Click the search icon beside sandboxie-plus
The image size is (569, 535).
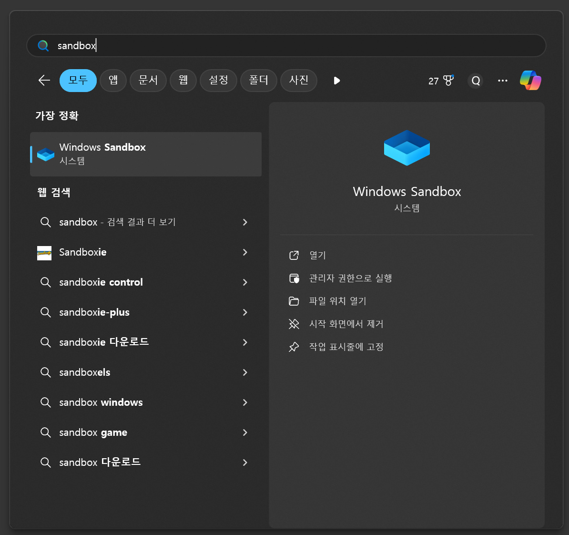tap(45, 312)
